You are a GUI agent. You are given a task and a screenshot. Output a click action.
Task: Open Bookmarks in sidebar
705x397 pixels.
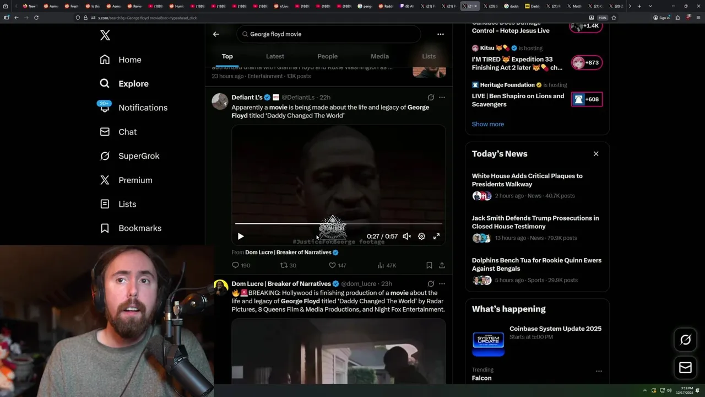point(131,228)
